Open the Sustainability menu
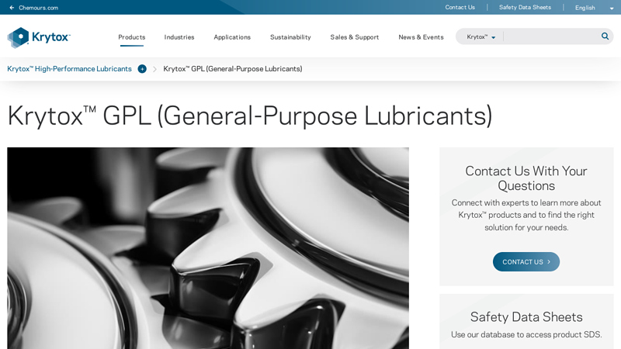621x349 pixels. pyautogui.click(x=290, y=36)
